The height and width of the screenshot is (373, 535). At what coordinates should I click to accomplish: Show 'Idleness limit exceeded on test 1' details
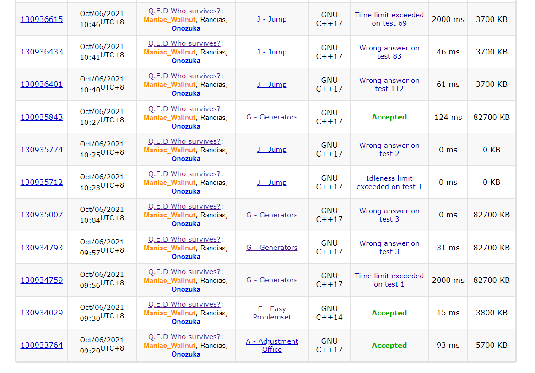pos(389,183)
